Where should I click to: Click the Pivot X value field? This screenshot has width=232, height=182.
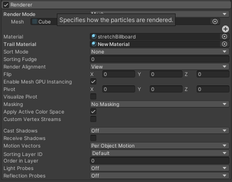(x=119, y=89)
